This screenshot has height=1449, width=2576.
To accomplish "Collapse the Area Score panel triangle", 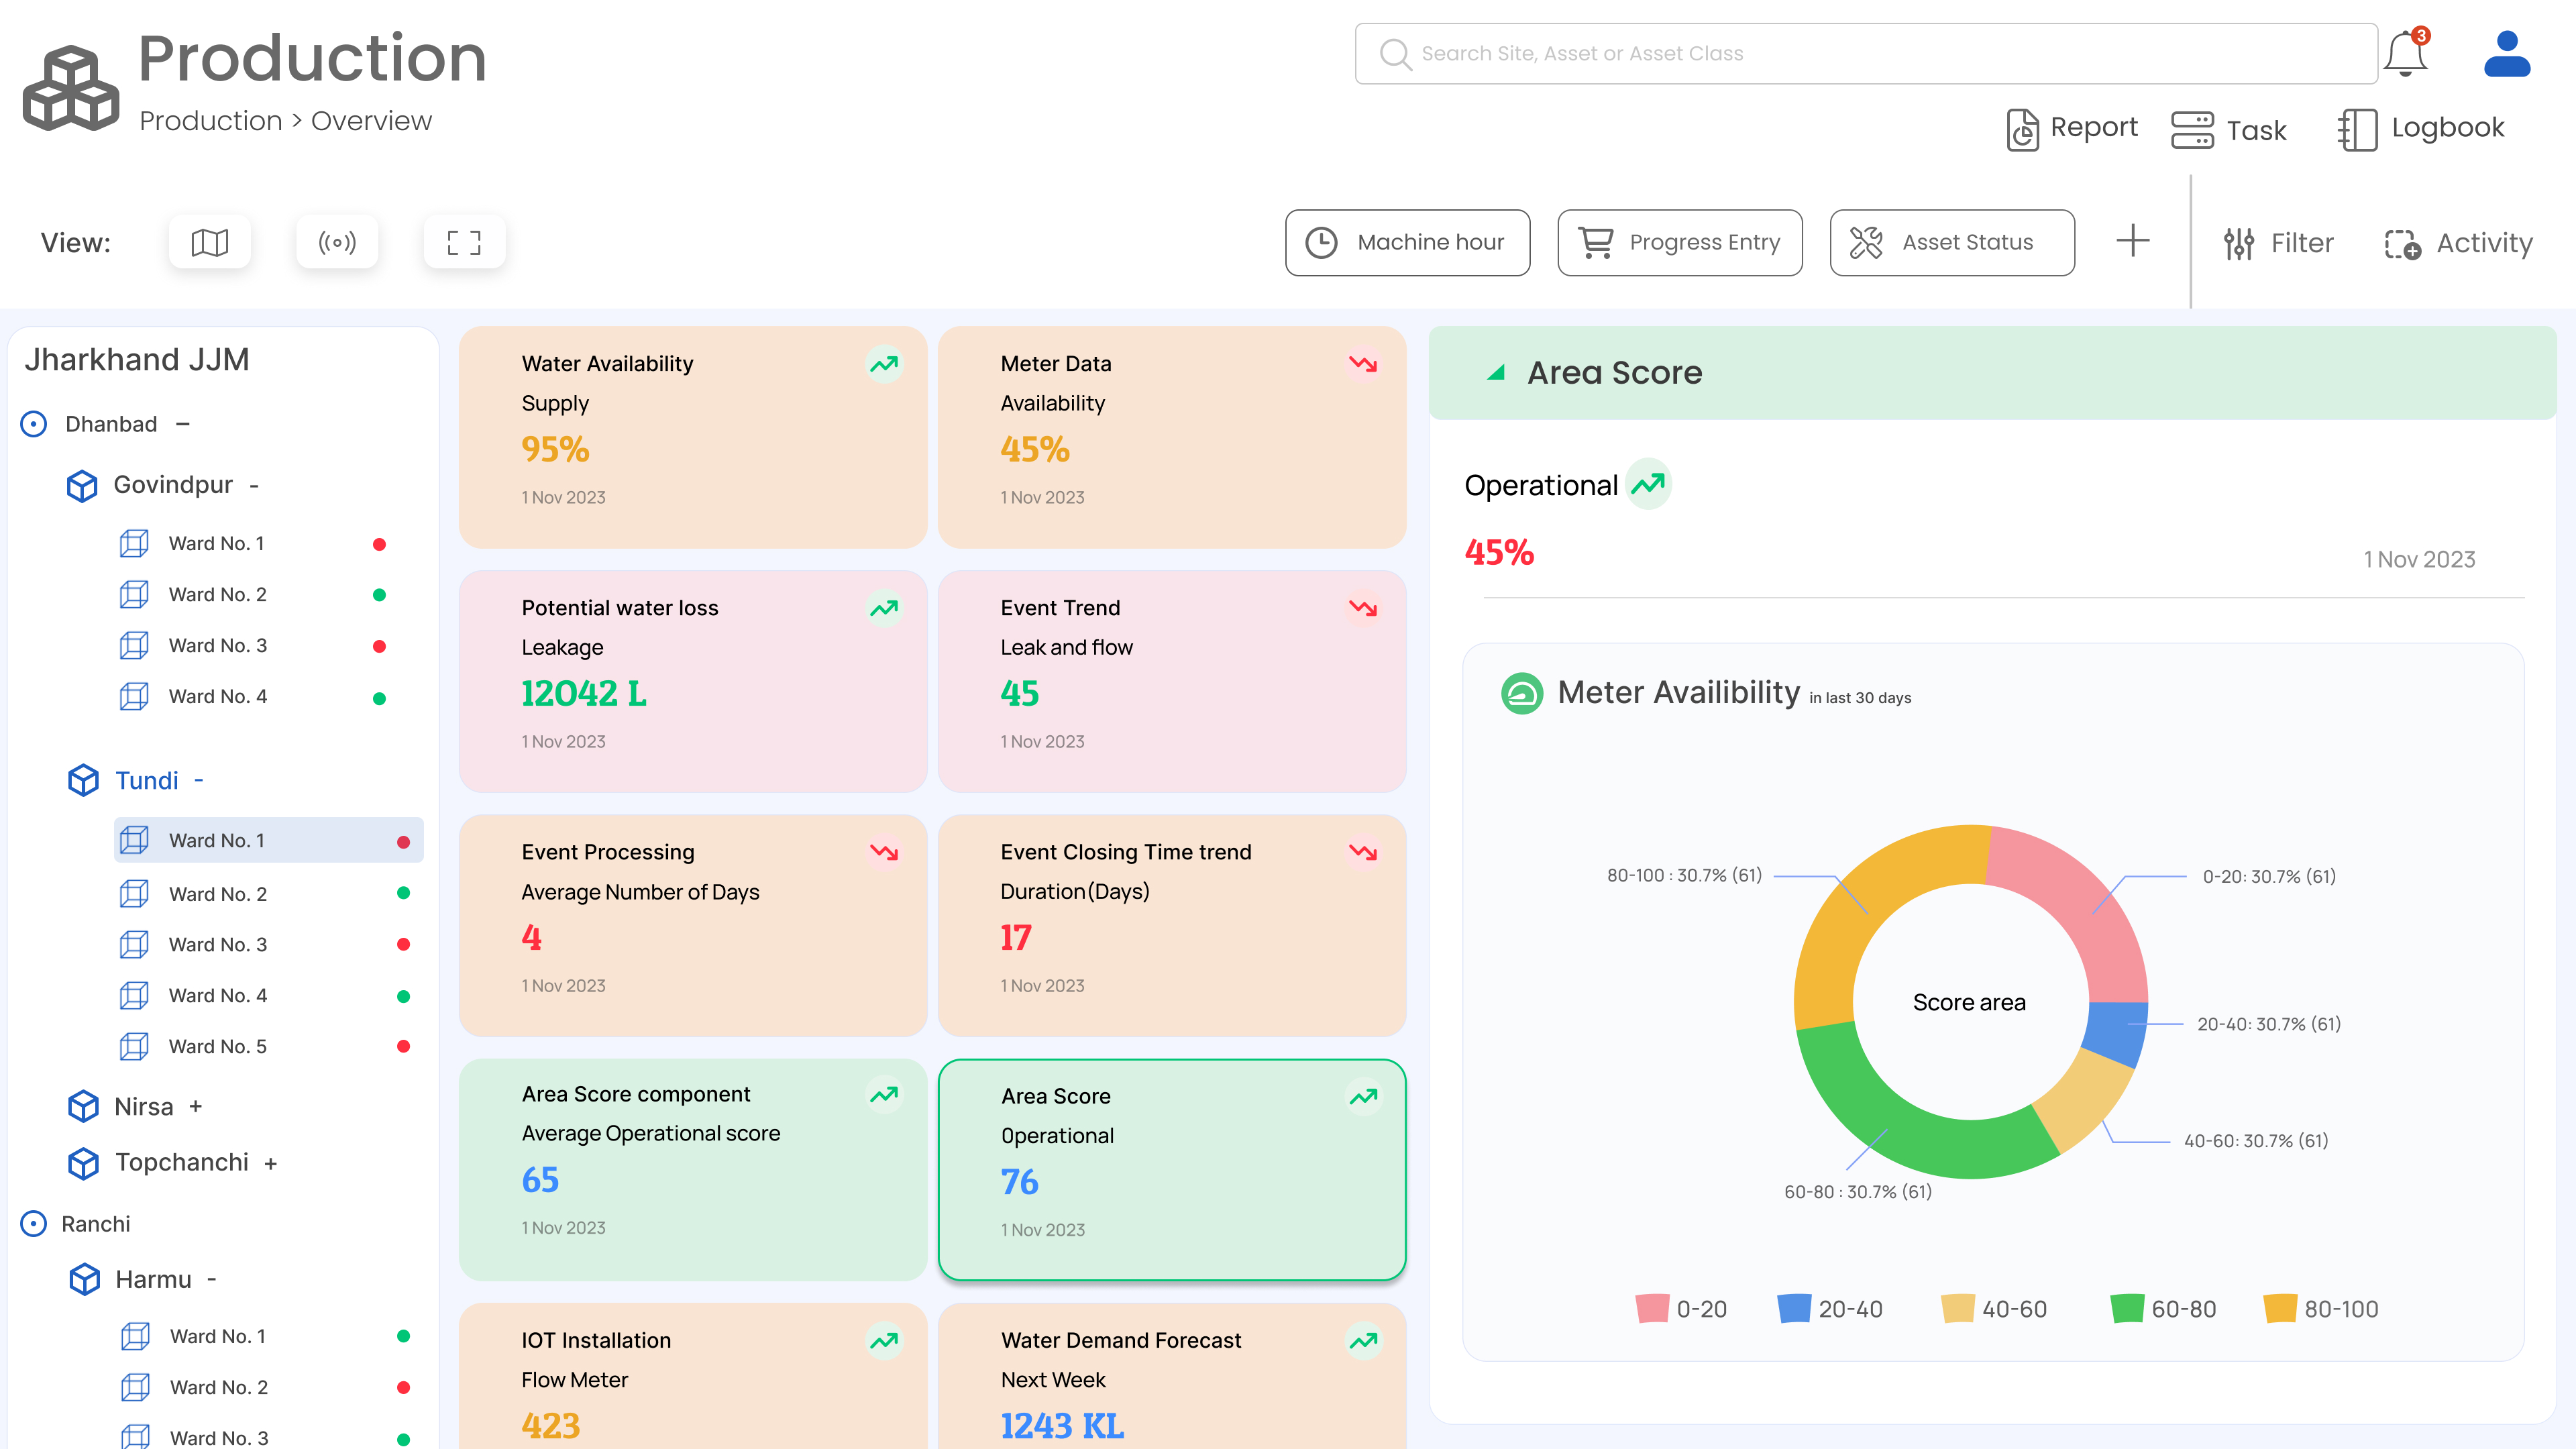I will (x=1496, y=373).
